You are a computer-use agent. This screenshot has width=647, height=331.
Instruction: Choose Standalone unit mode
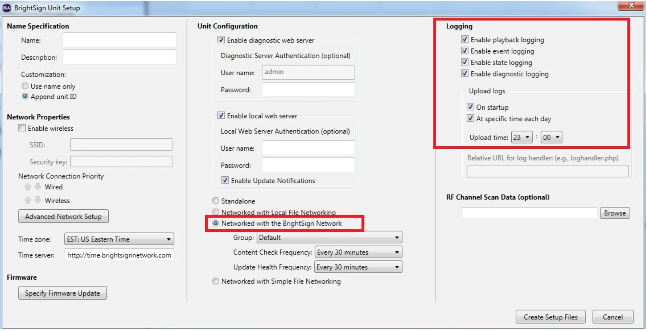216,201
